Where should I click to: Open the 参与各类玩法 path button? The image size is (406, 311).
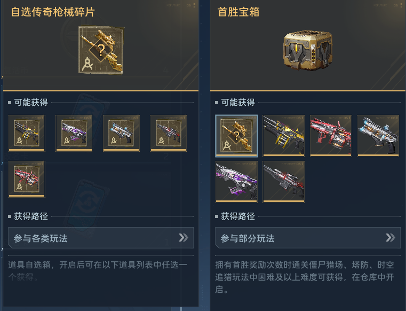click(x=101, y=238)
